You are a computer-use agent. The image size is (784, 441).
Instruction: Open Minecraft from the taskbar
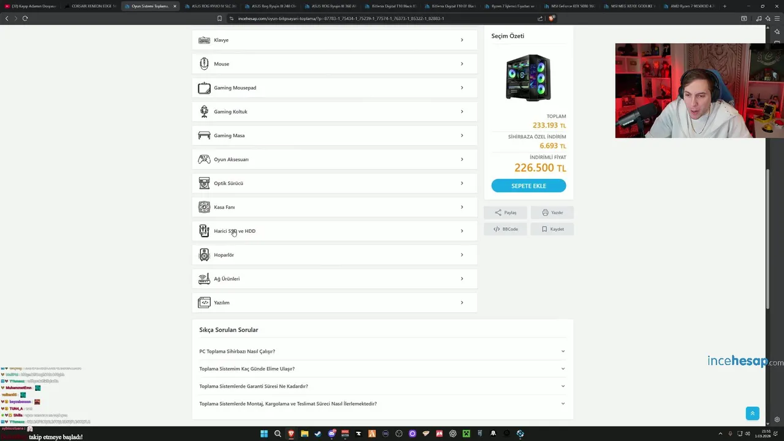466,434
